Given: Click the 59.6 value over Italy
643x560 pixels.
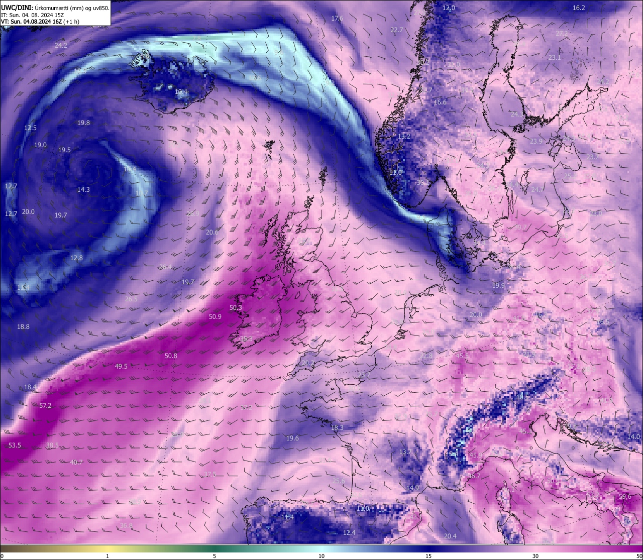Looking at the screenshot, I should pyautogui.click(x=625, y=496).
